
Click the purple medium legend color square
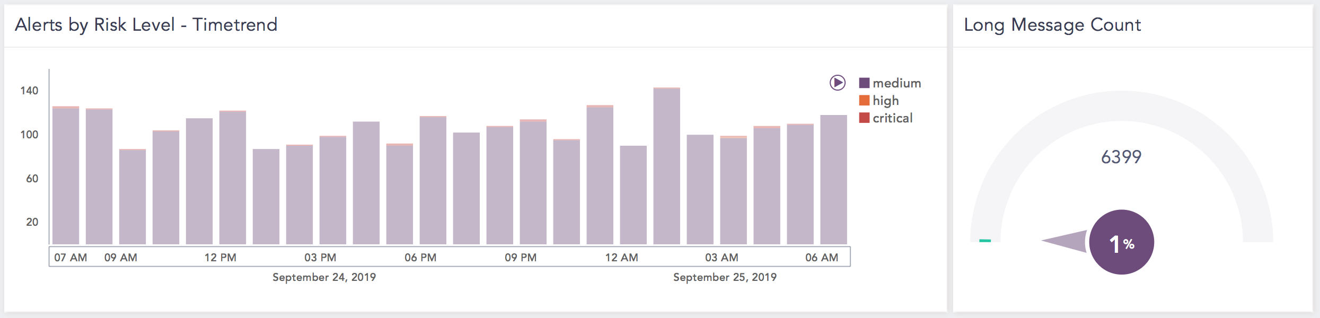(x=864, y=83)
